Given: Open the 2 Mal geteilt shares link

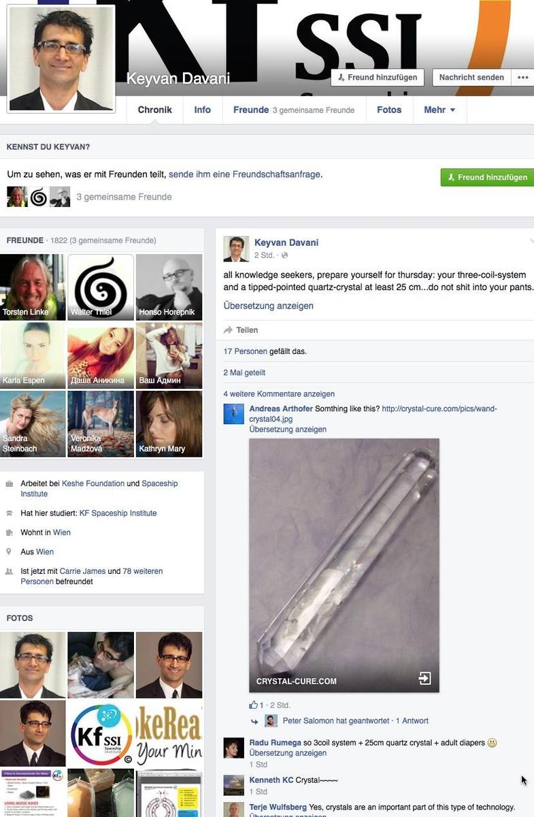Looking at the screenshot, I should click(244, 372).
